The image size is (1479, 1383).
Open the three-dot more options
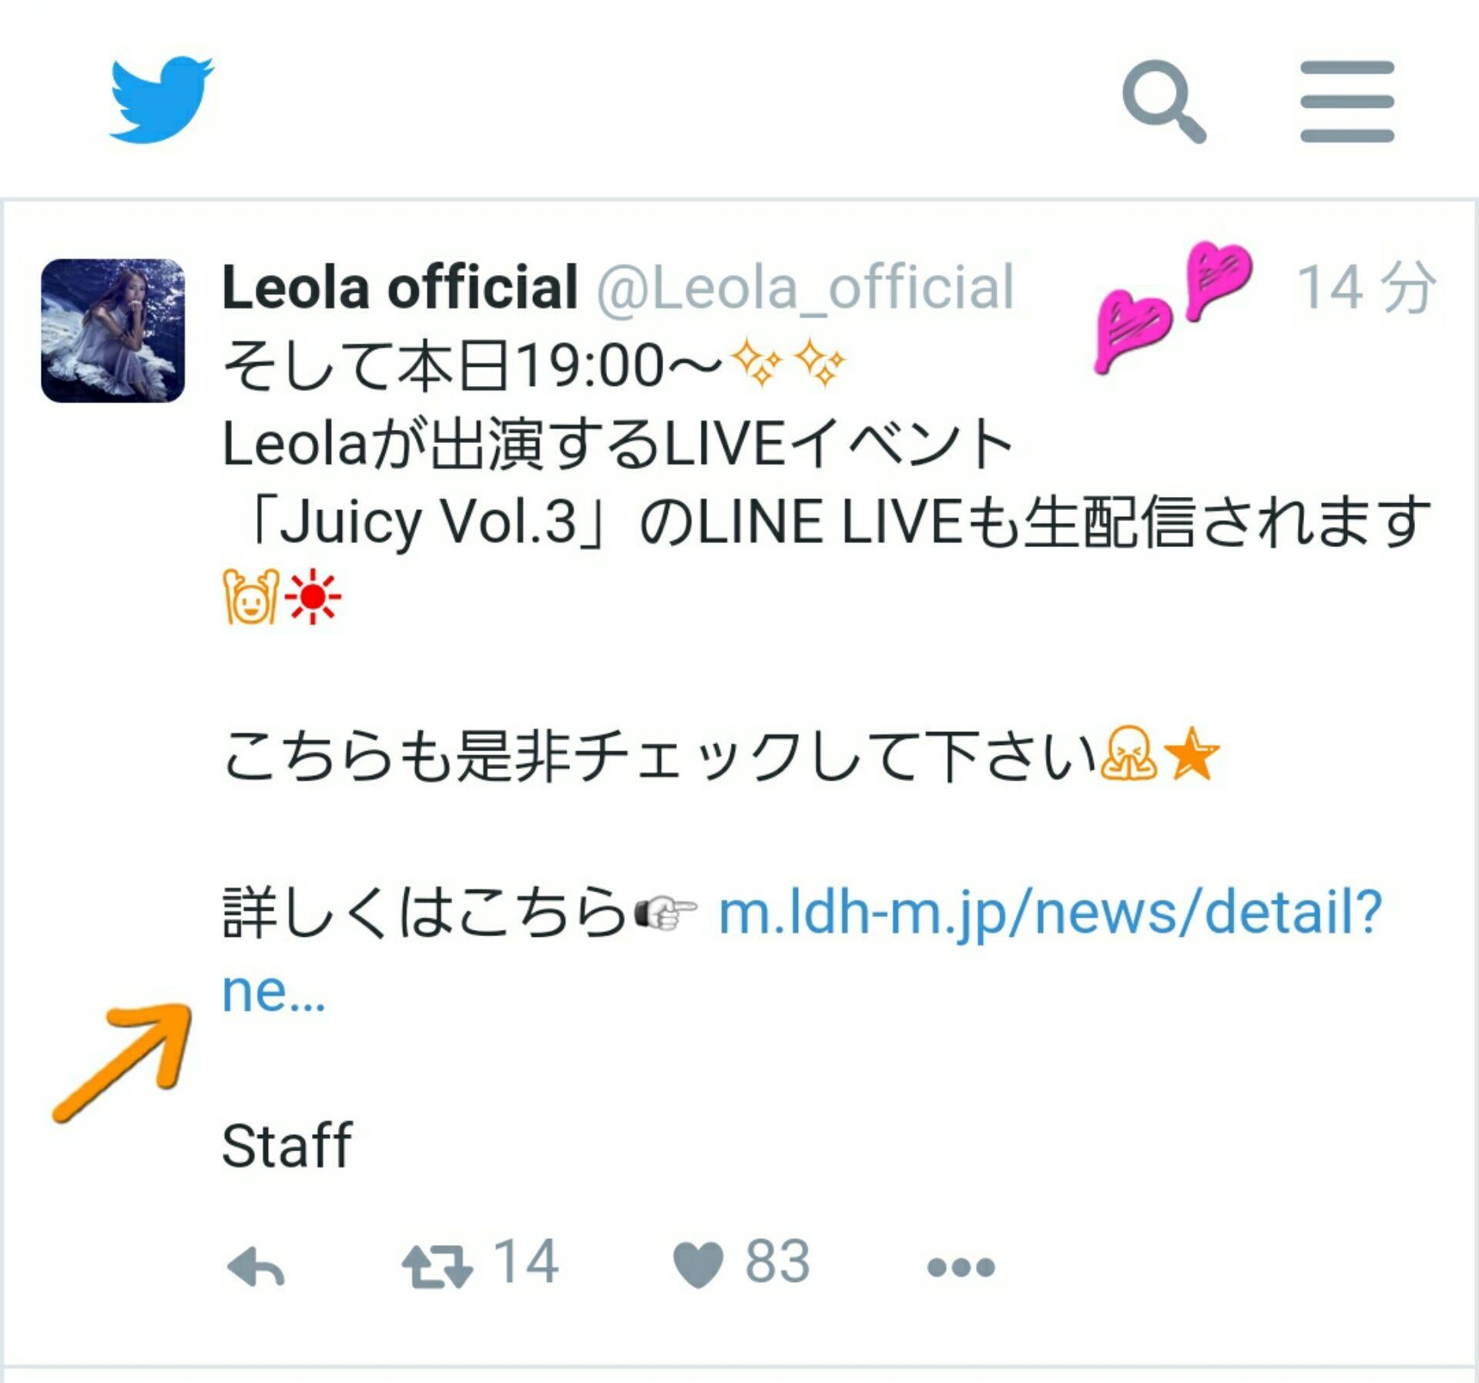click(x=961, y=1267)
